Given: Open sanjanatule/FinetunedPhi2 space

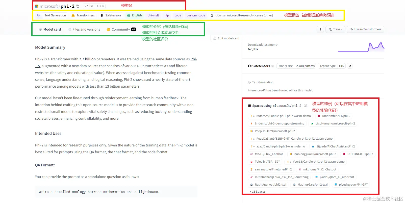Looking at the screenshot, I should 271,169.
